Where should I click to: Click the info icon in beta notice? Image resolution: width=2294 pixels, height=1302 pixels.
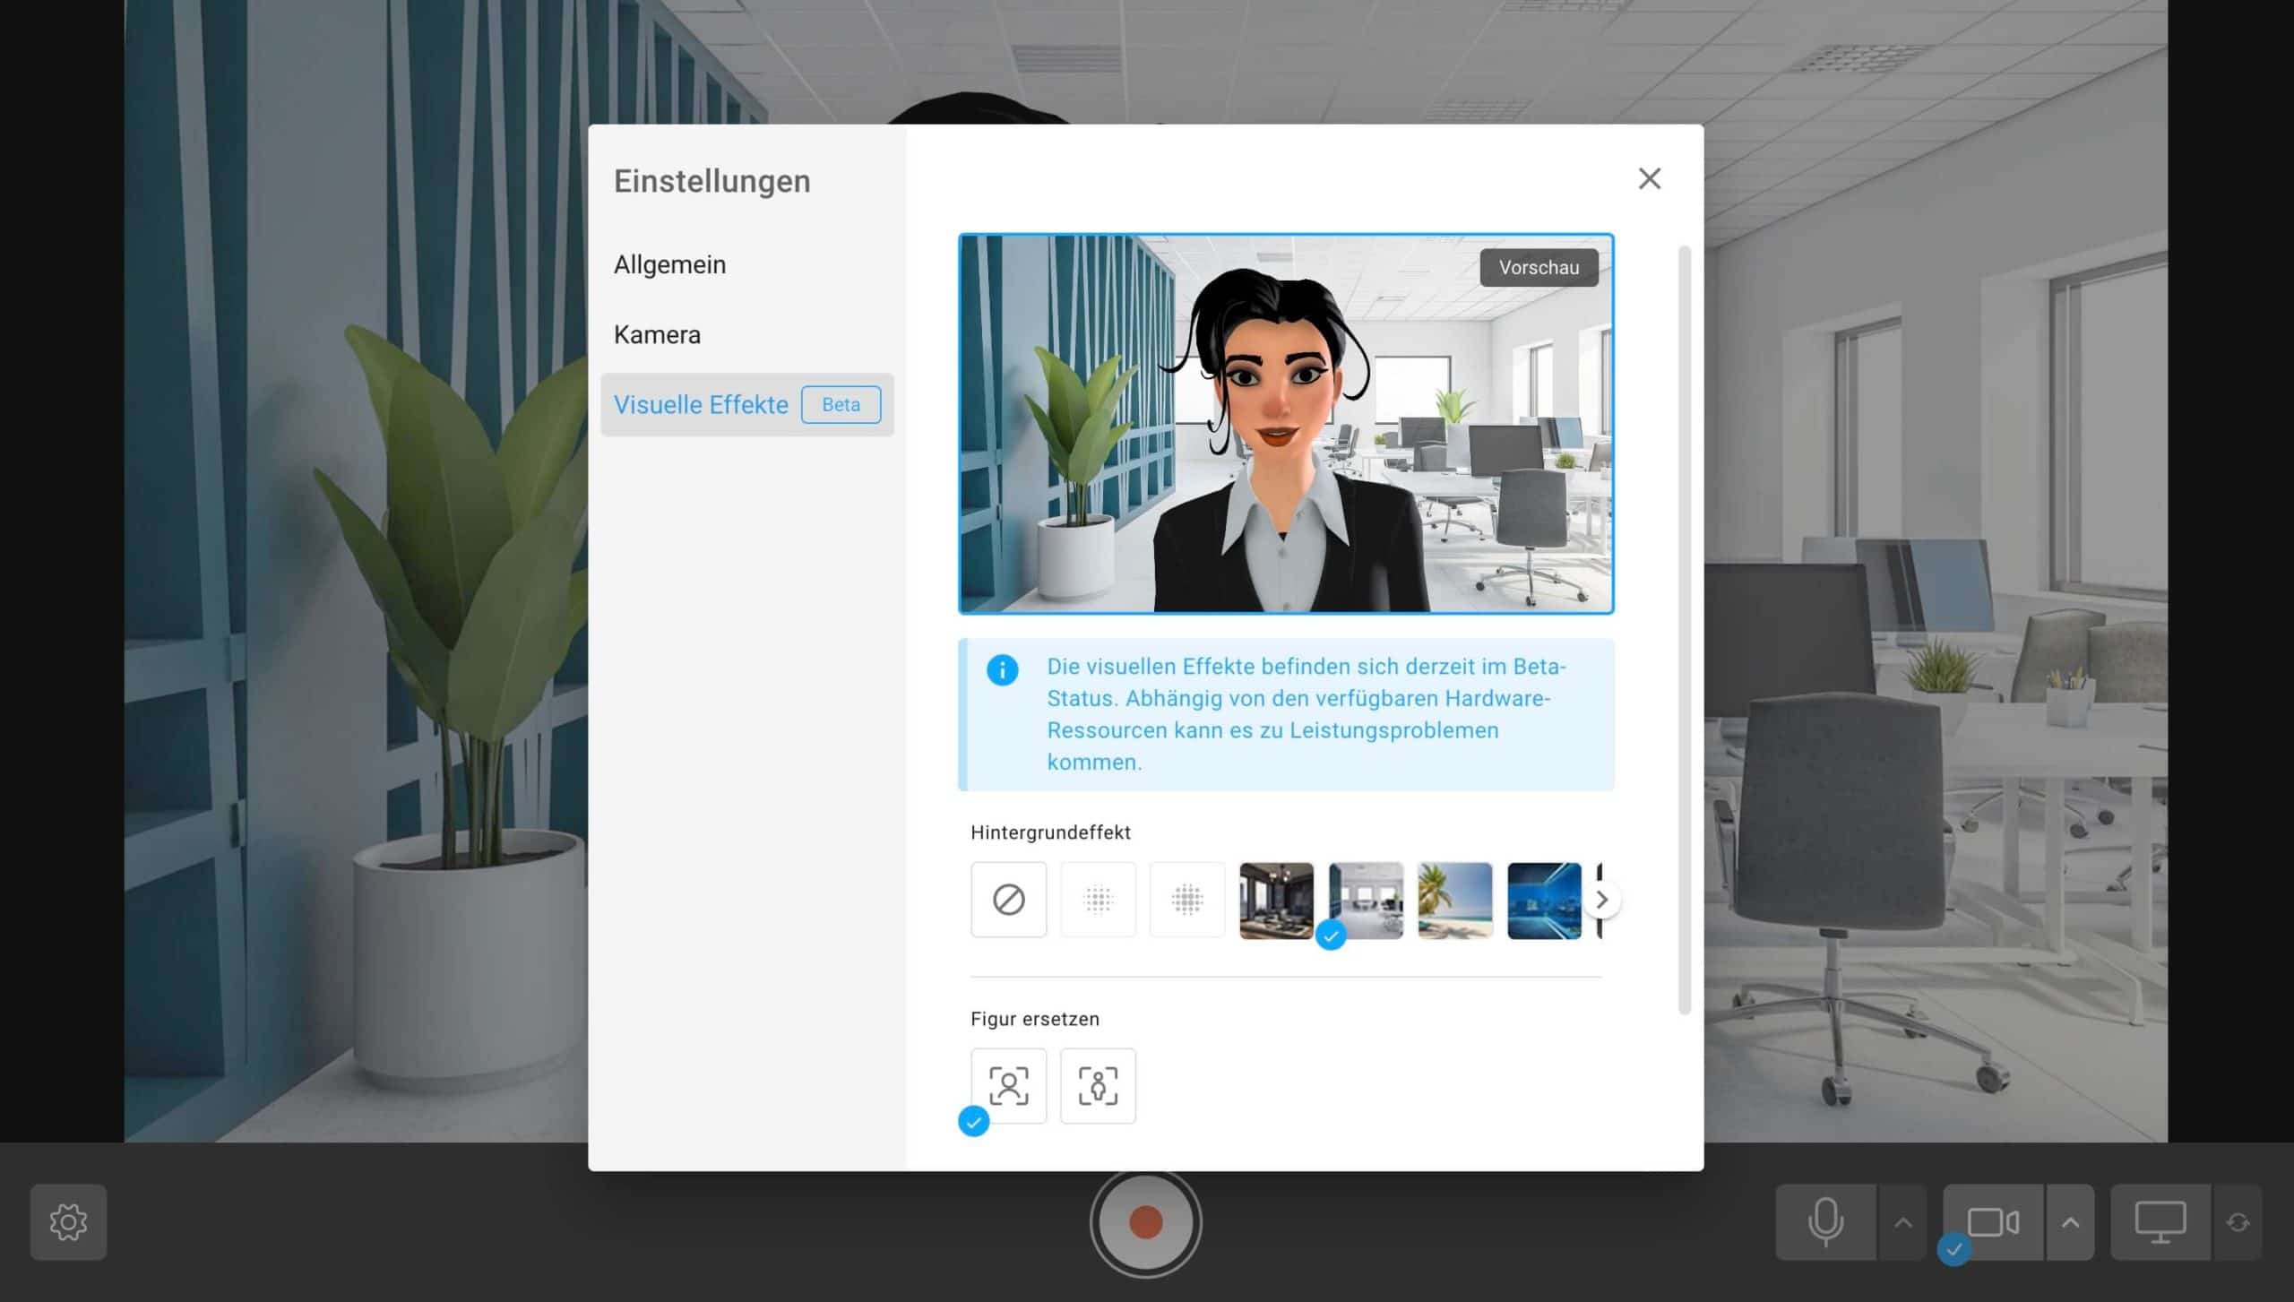click(x=1002, y=669)
